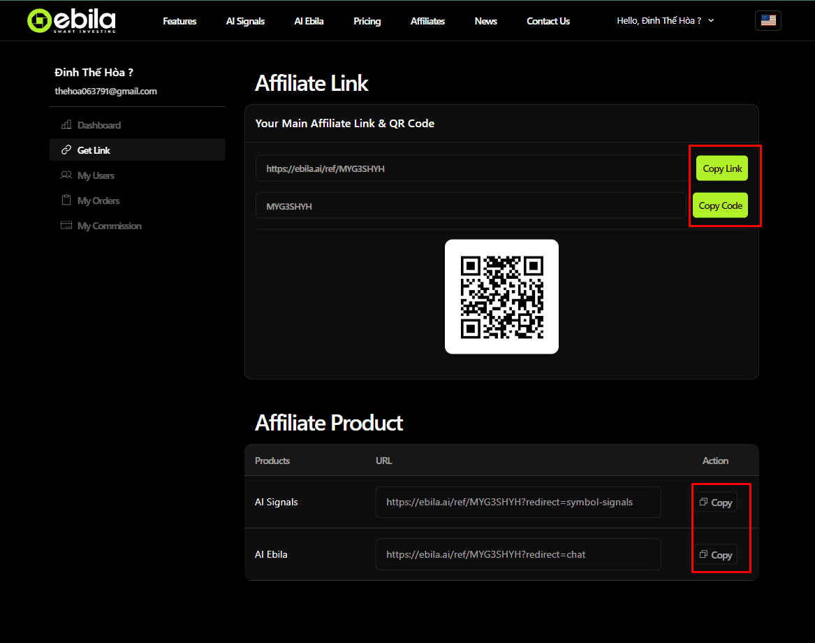Image resolution: width=815 pixels, height=643 pixels.
Task: Select the Dashboard icon in sidebar
Action: (x=65, y=124)
